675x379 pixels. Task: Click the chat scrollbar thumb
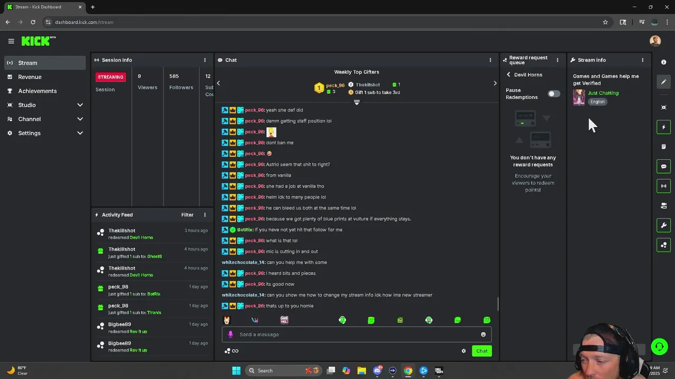click(498, 304)
